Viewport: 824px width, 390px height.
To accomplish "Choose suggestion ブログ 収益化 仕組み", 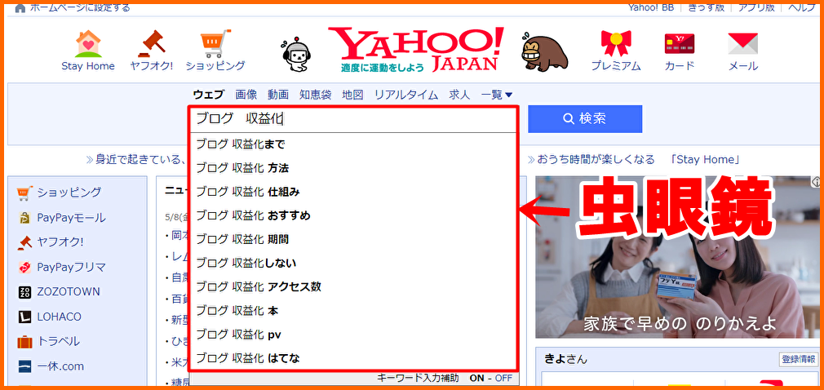I will [353, 192].
